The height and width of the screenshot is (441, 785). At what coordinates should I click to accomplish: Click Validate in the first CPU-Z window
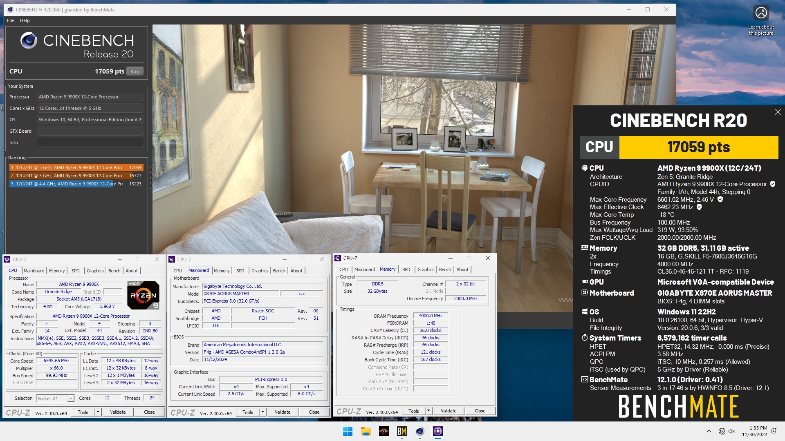118,412
